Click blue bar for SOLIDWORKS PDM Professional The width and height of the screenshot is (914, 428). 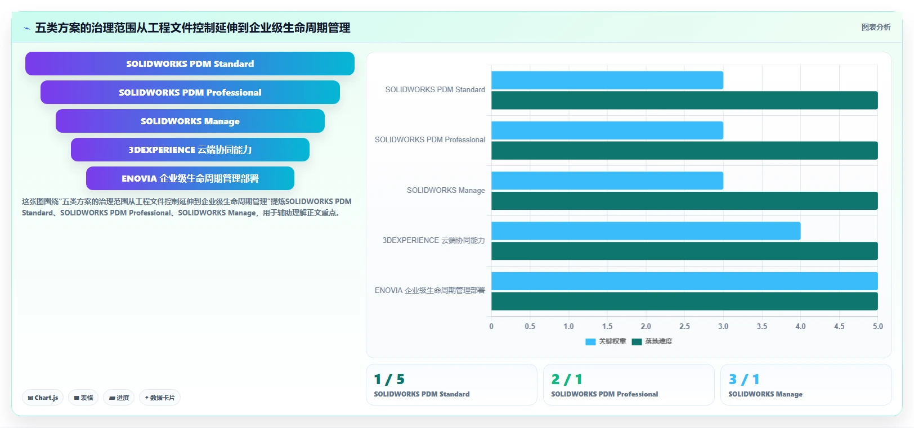click(x=607, y=130)
